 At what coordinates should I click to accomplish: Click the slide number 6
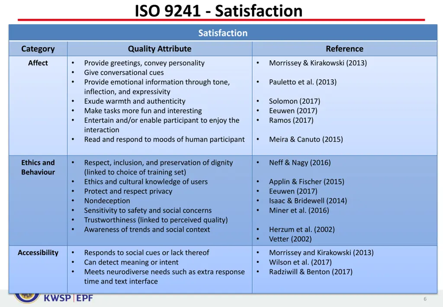click(x=425, y=299)
